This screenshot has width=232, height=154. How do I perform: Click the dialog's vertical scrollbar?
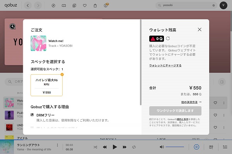[x=141, y=62]
